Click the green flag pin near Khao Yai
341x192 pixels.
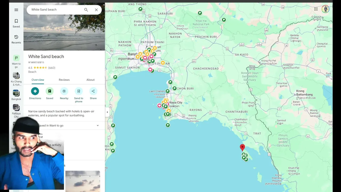click(x=200, y=13)
